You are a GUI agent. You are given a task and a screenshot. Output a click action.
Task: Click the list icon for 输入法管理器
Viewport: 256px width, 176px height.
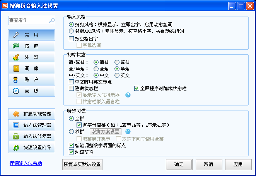pyautogui.click(x=16, y=125)
